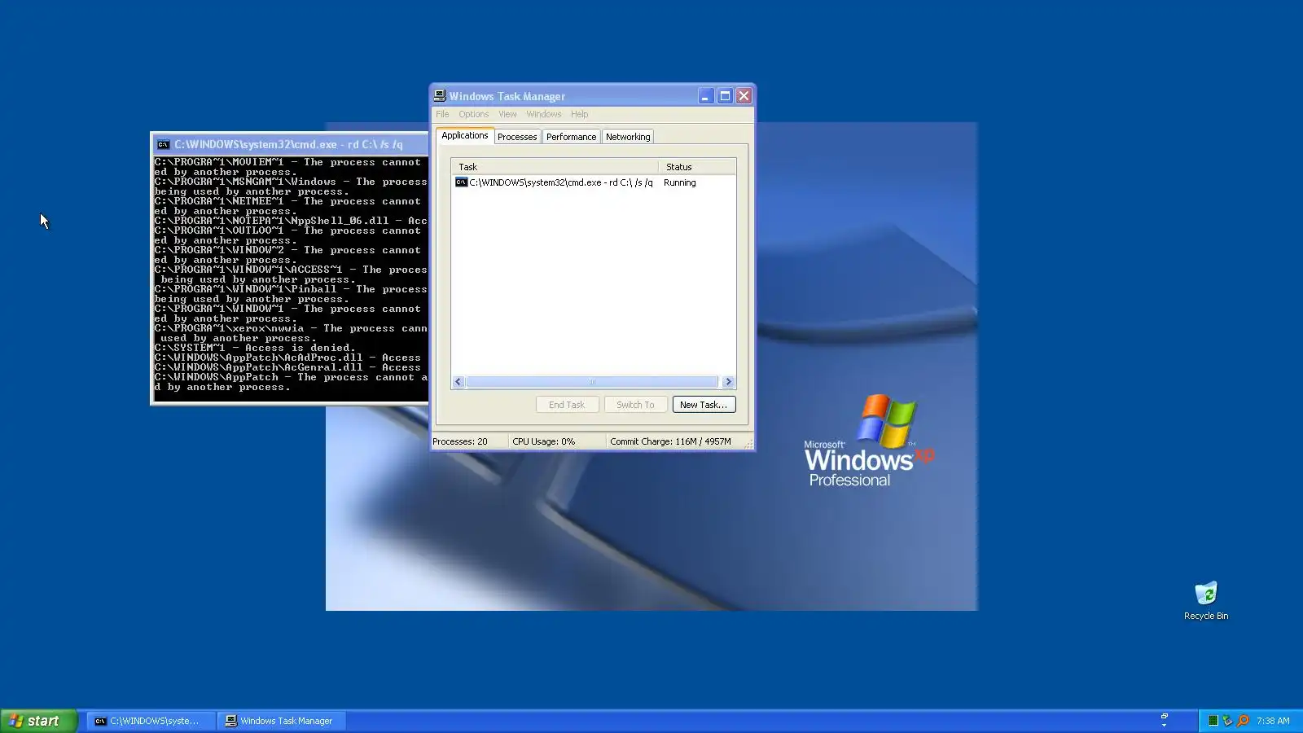1303x733 pixels.
Task: Click the orange magnifier tray icon
Action: coord(1243,721)
